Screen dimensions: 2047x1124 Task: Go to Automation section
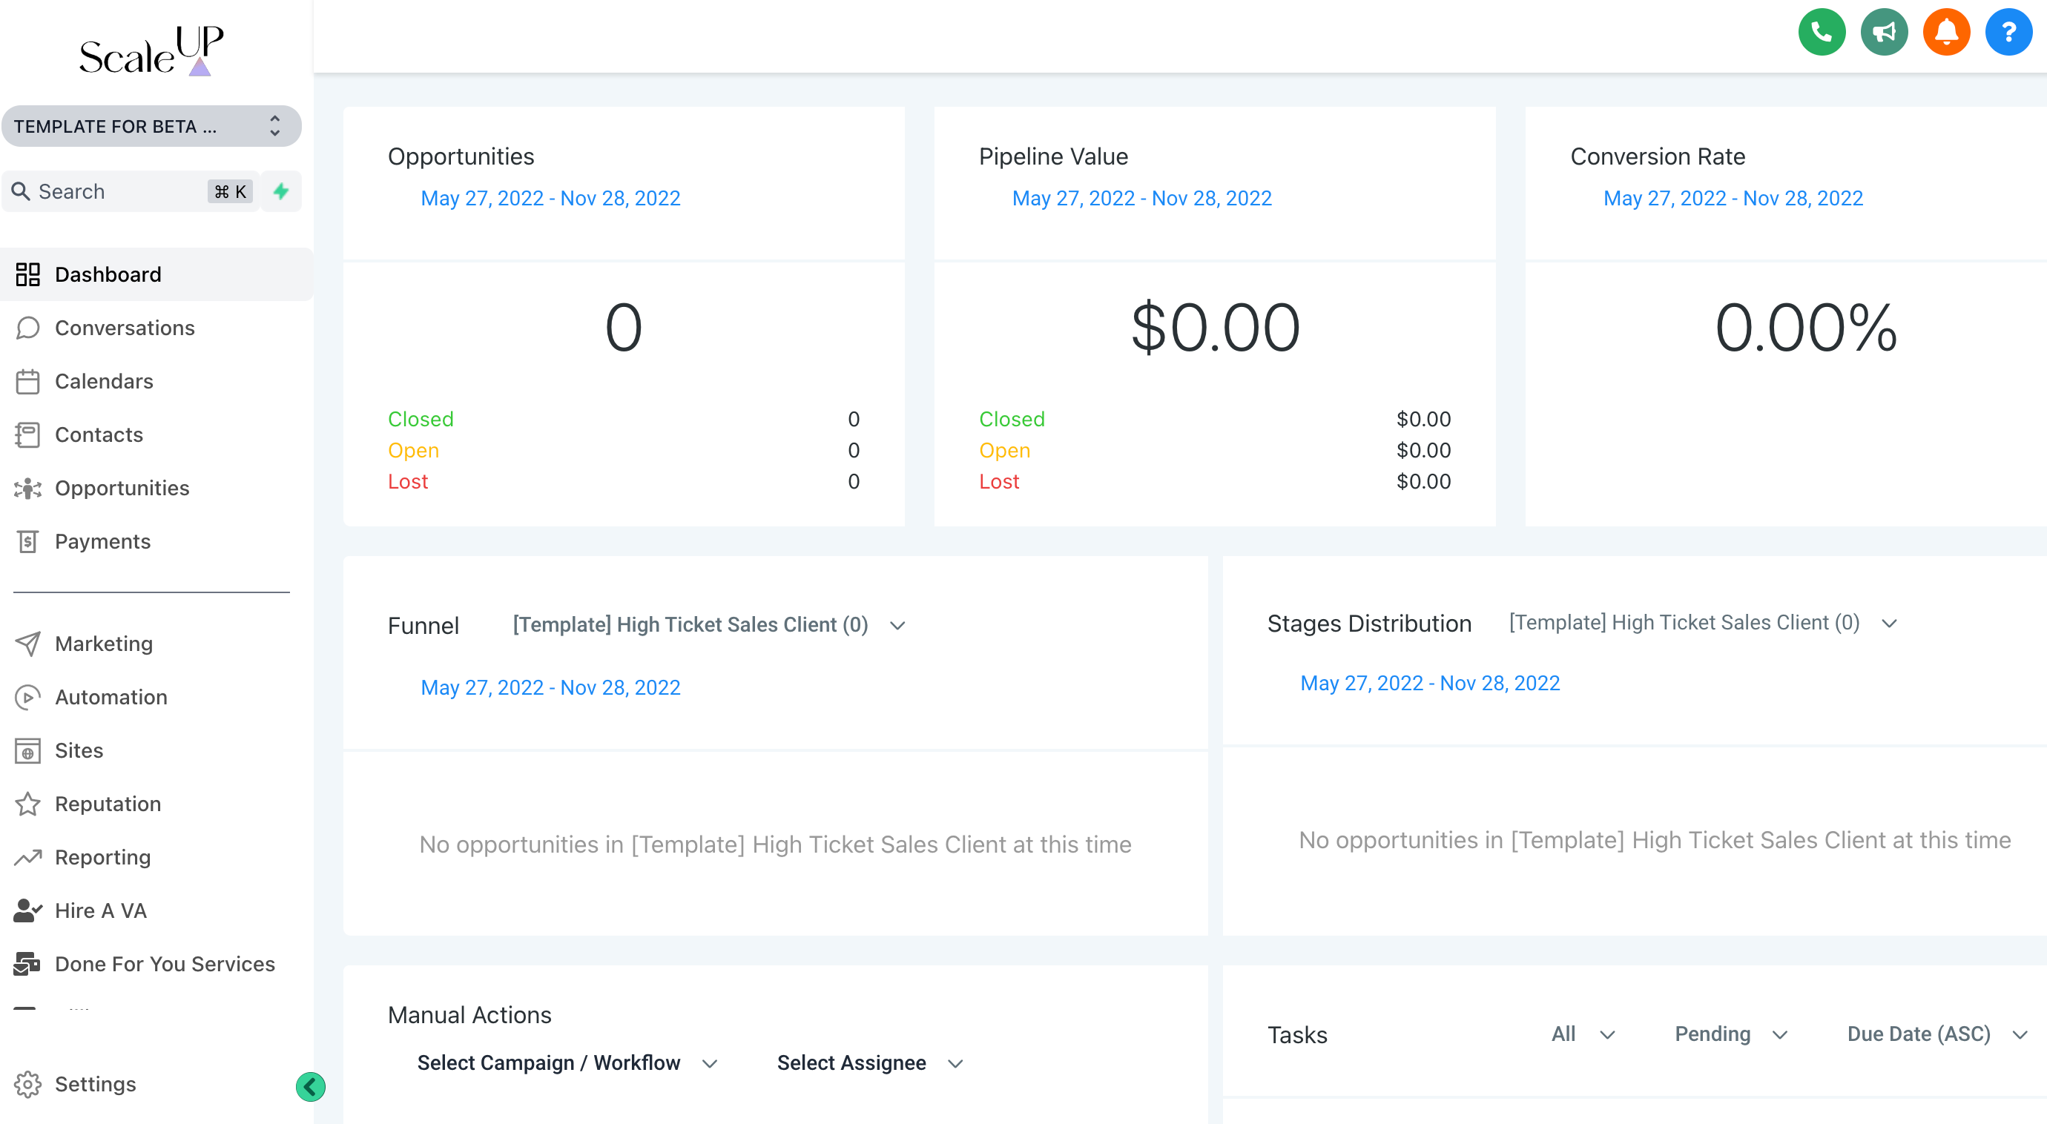156,697
